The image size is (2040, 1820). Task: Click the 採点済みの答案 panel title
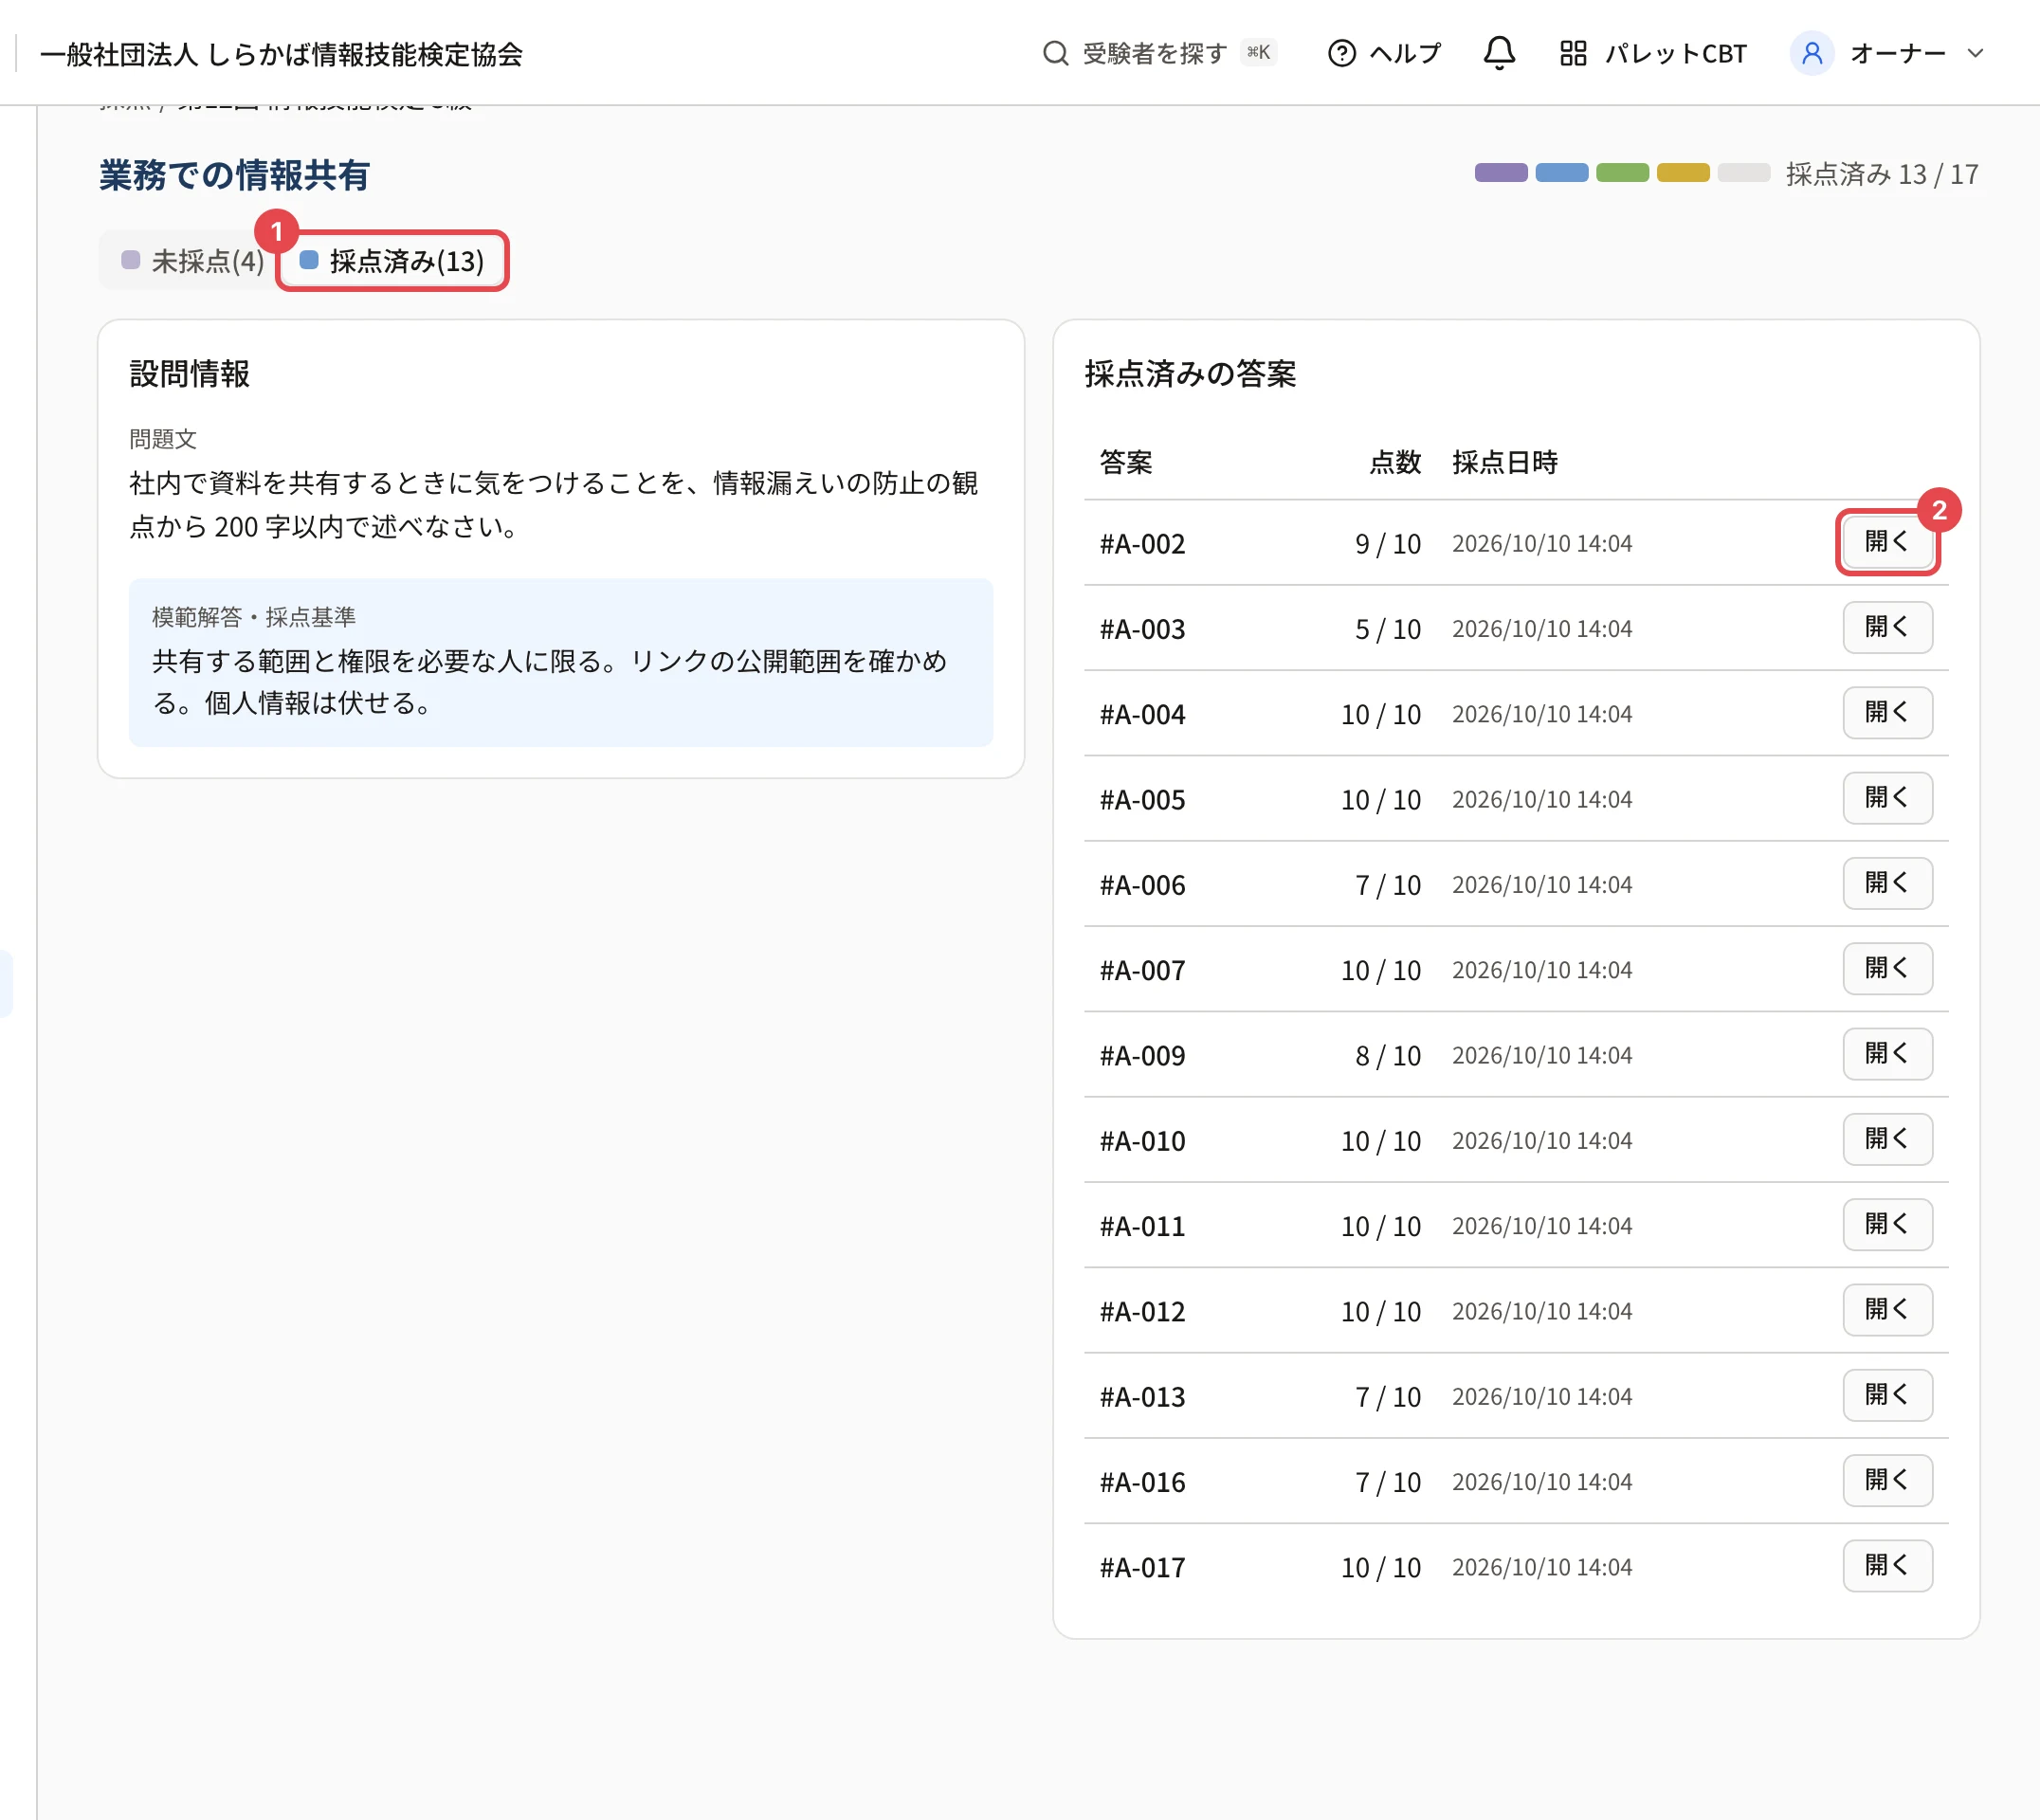1190,373
